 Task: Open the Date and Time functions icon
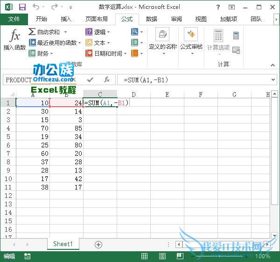click(89, 53)
